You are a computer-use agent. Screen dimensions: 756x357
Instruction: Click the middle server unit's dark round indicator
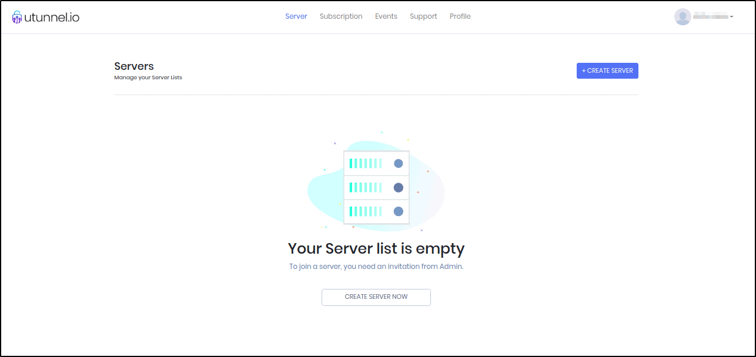pos(398,188)
